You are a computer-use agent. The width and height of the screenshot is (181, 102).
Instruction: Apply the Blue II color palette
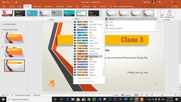tap(88, 35)
